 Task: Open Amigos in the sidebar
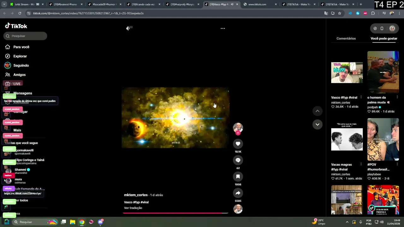click(x=19, y=75)
